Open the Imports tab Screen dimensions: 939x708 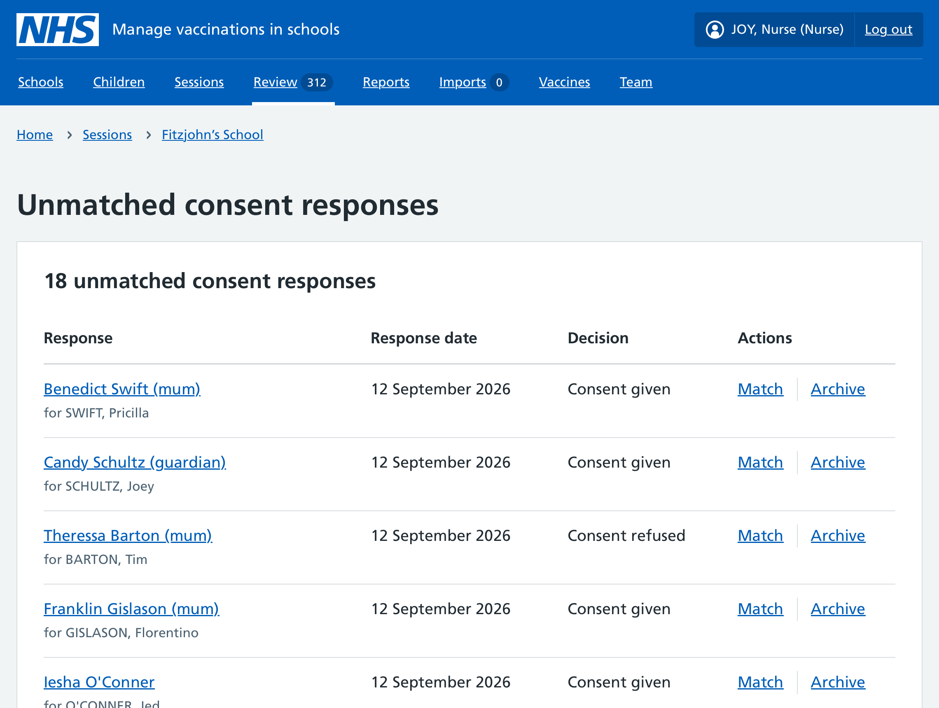pos(474,82)
